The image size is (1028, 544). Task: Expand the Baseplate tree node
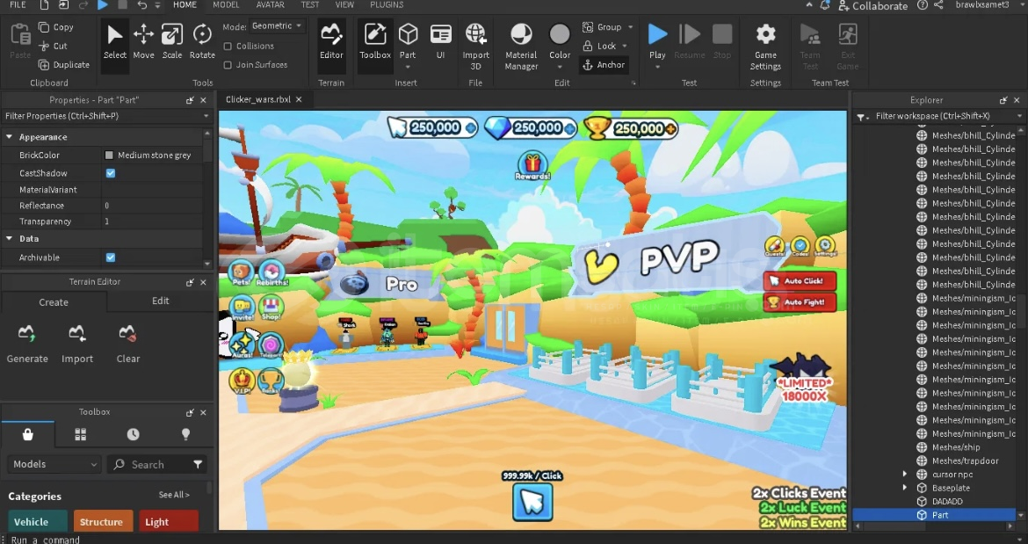[905, 488]
